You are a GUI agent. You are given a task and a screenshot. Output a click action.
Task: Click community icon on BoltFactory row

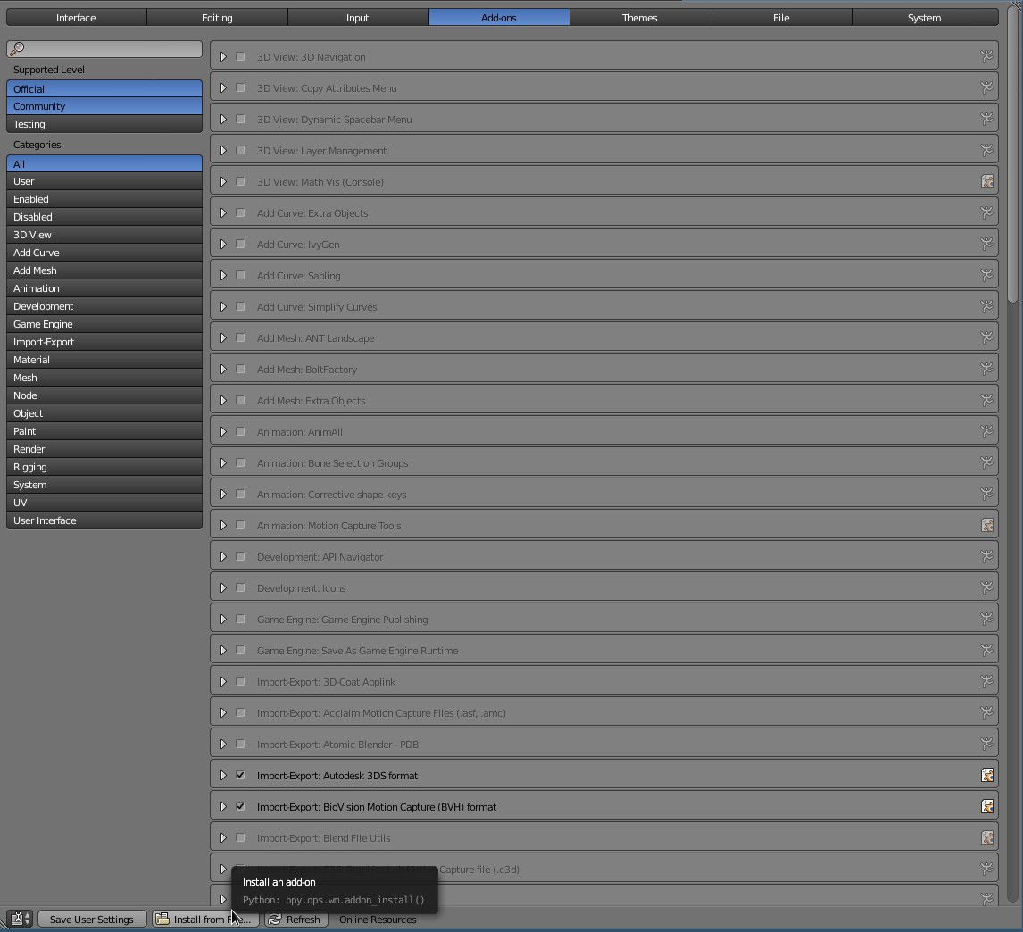click(986, 370)
